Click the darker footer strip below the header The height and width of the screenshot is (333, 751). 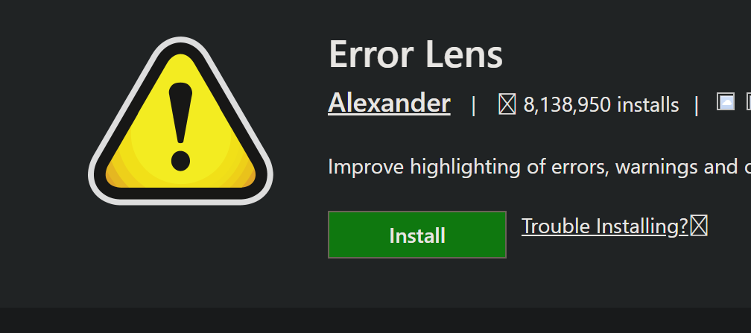coord(375,320)
